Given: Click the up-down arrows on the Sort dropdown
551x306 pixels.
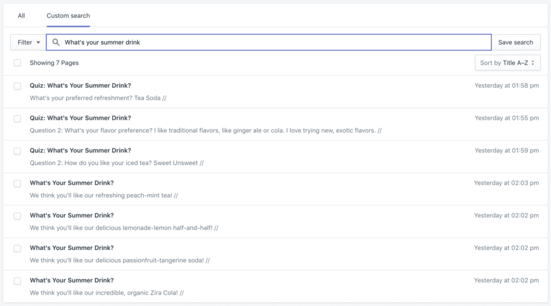Looking at the screenshot, I should tap(533, 63).
